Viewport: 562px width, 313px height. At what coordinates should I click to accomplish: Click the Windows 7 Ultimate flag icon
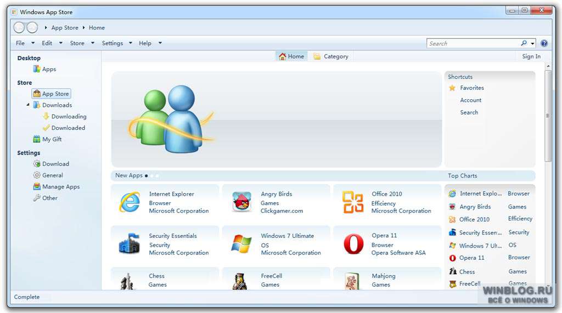click(x=241, y=244)
